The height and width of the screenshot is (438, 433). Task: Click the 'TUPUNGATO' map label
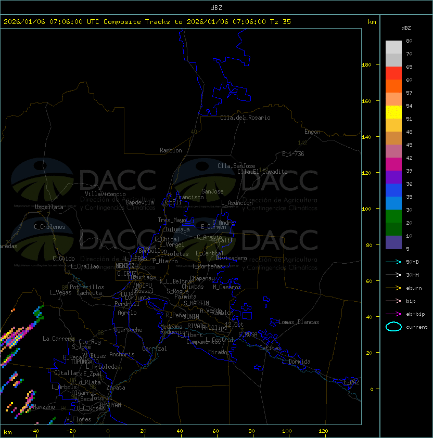[84, 362]
